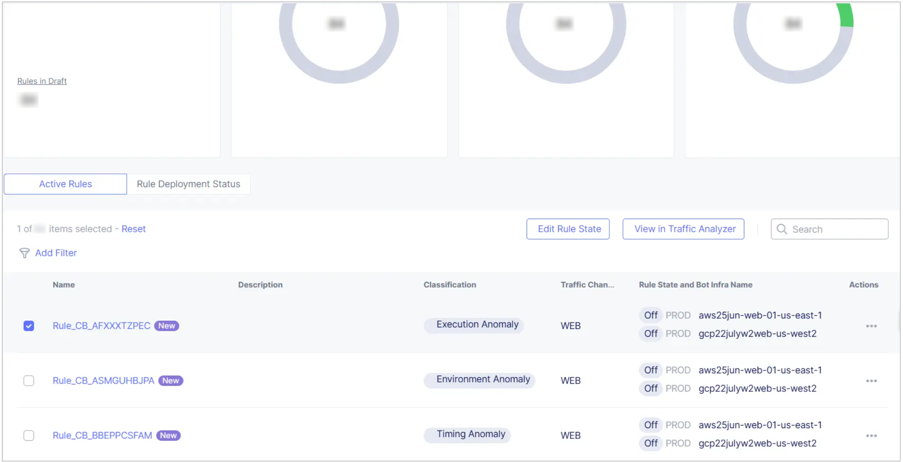Open the Add Filter funnel icon
The image size is (903, 462).
(25, 253)
